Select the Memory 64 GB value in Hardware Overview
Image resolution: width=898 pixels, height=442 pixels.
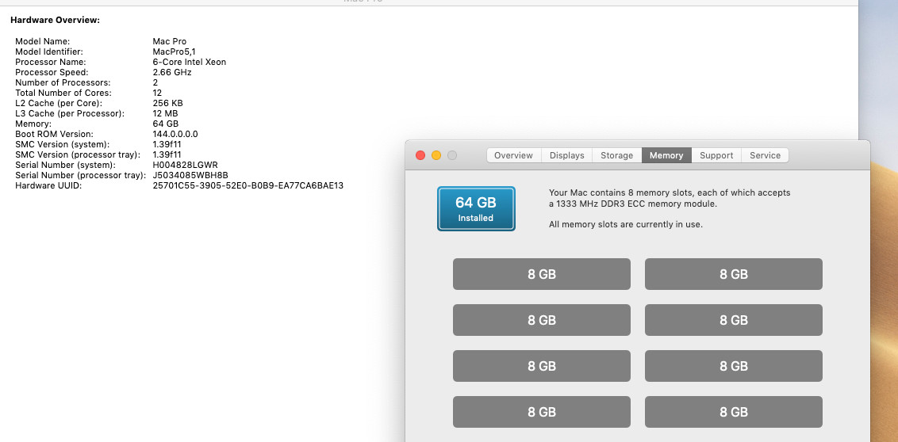pyautogui.click(x=166, y=124)
